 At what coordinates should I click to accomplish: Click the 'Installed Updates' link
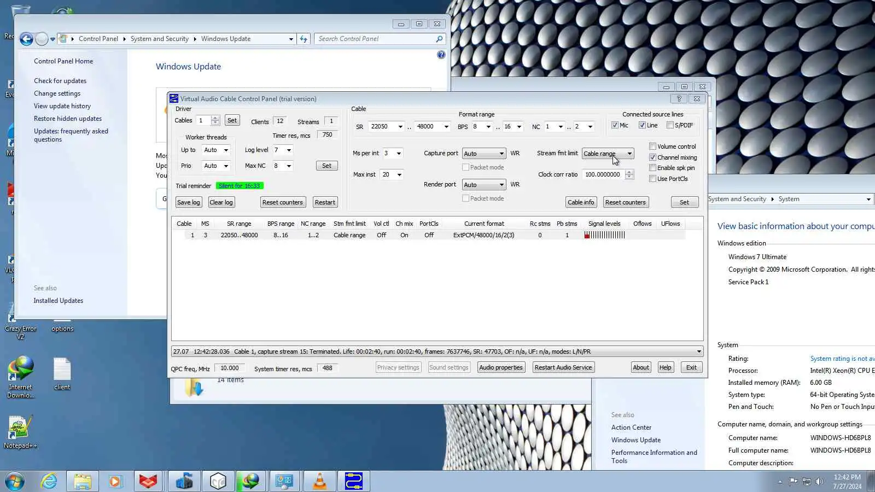tap(59, 301)
